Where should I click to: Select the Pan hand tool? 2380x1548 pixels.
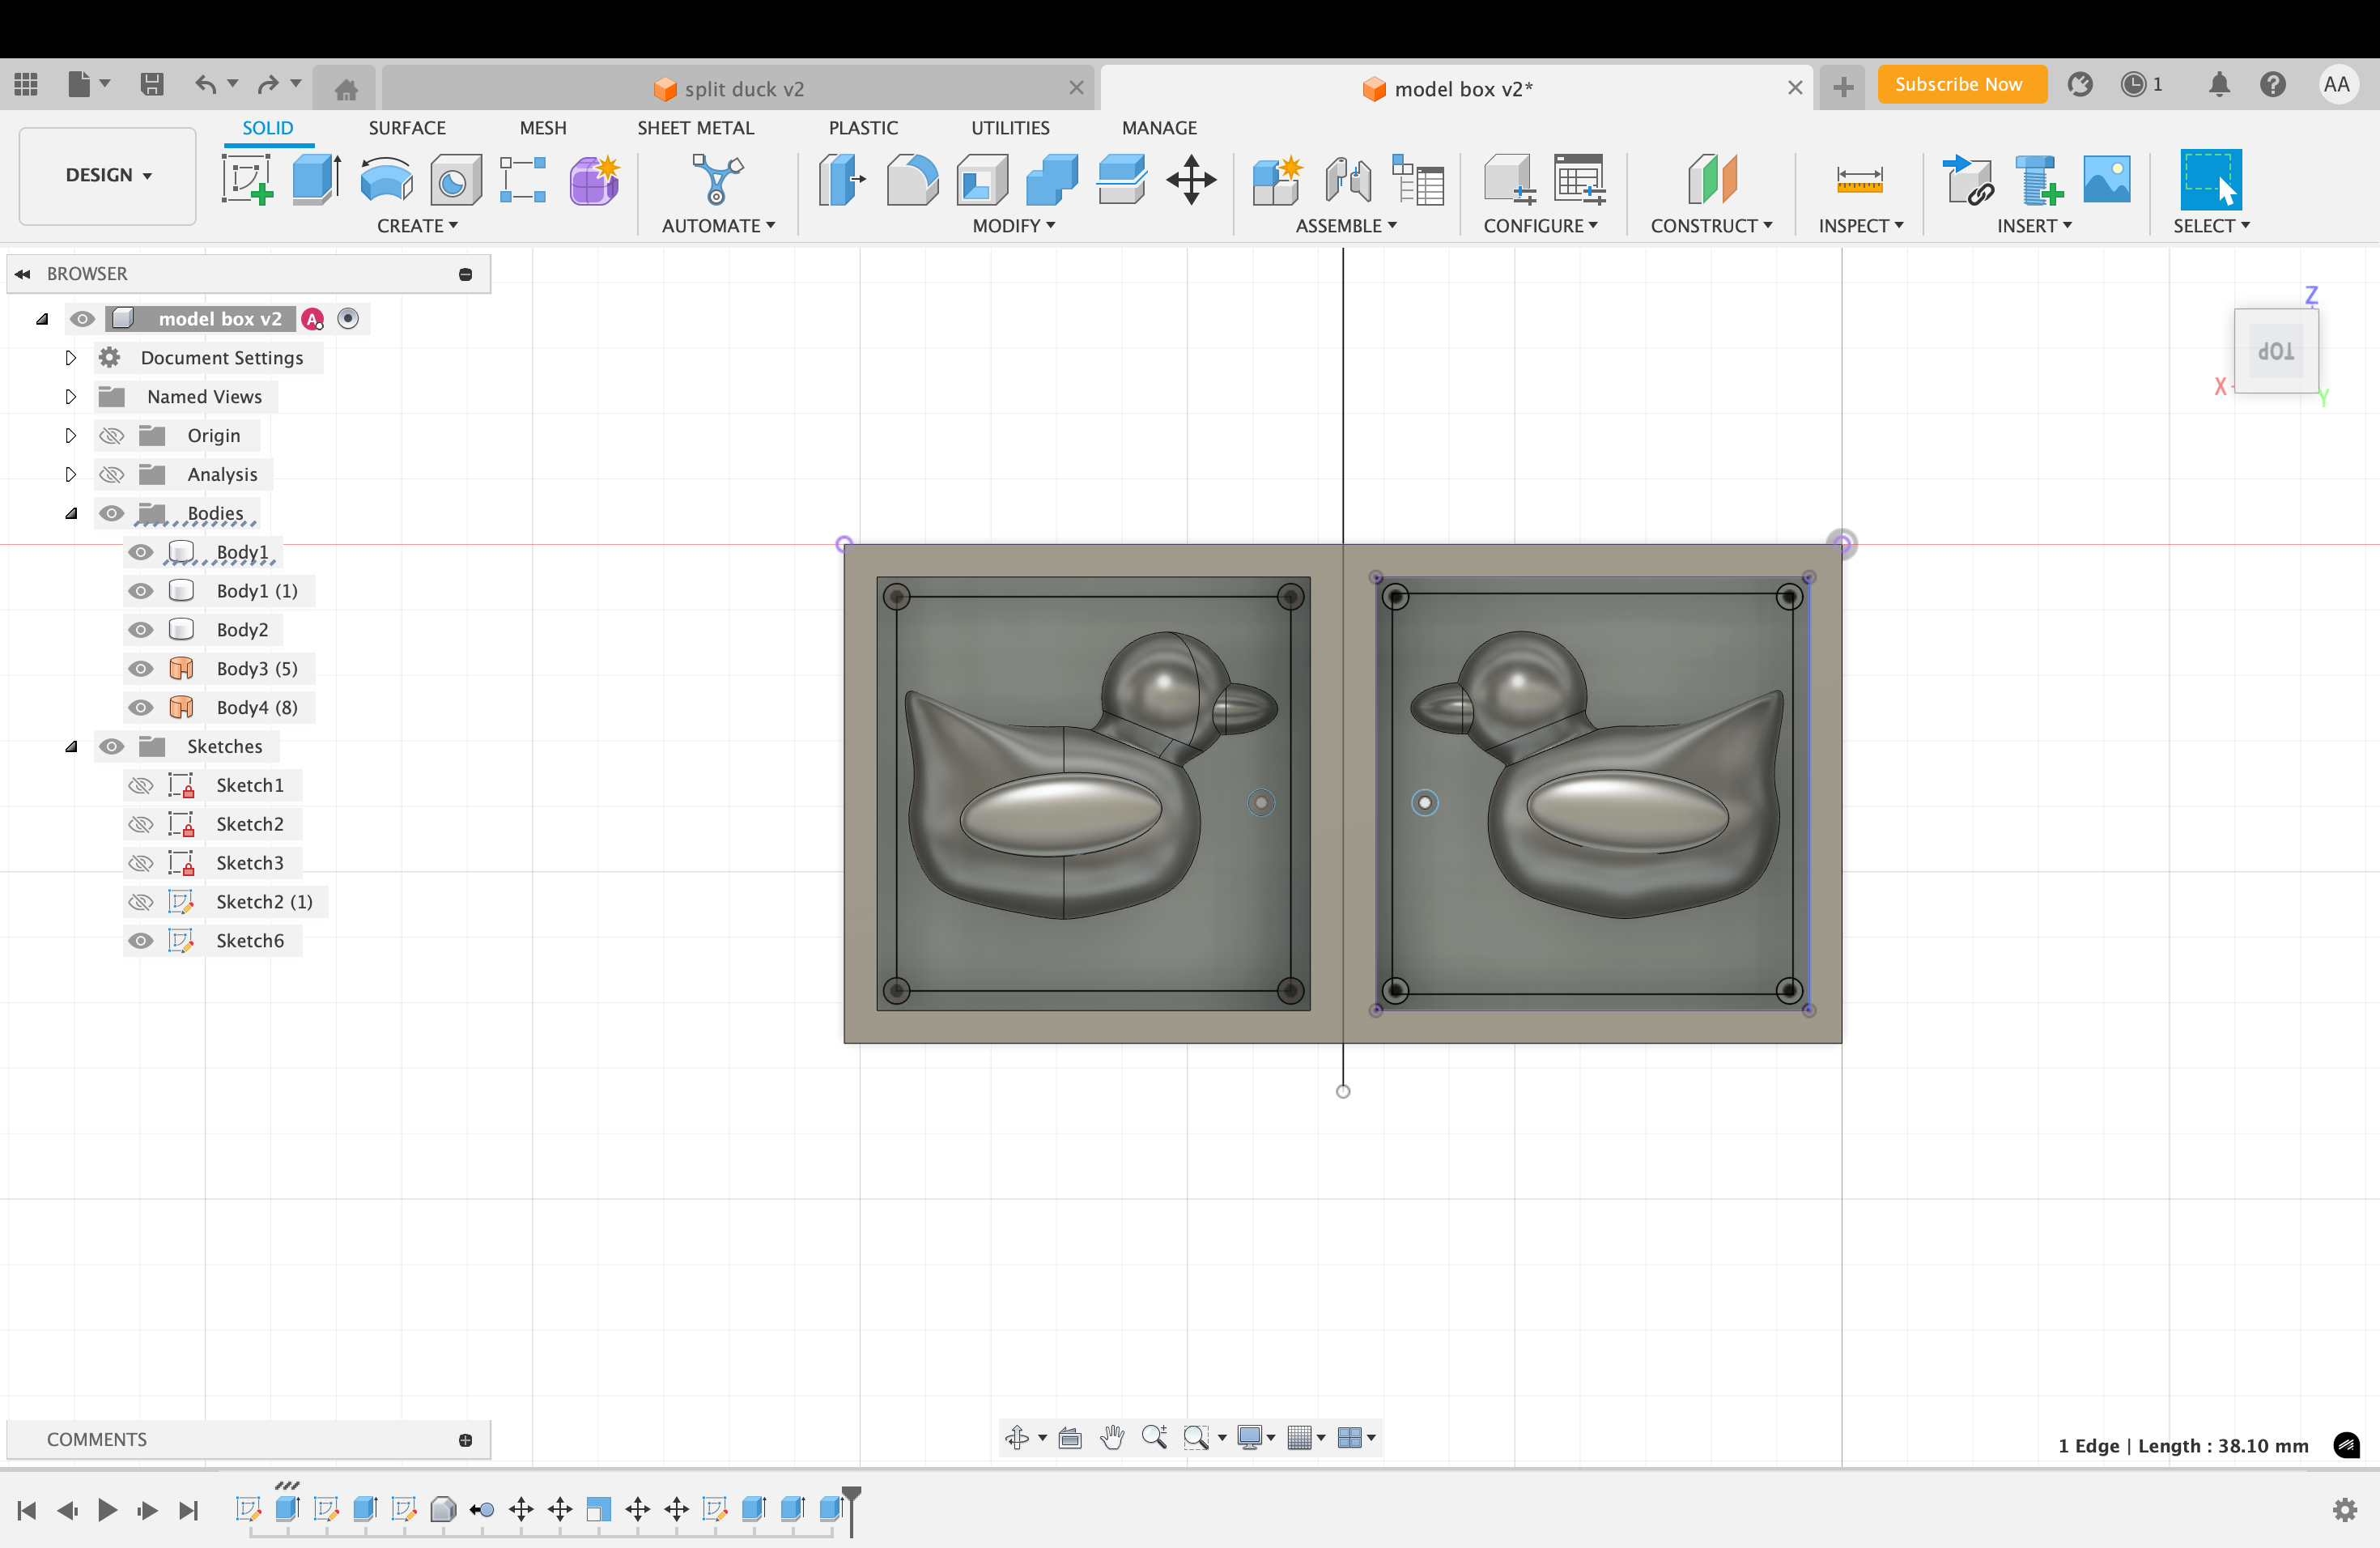1111,1437
